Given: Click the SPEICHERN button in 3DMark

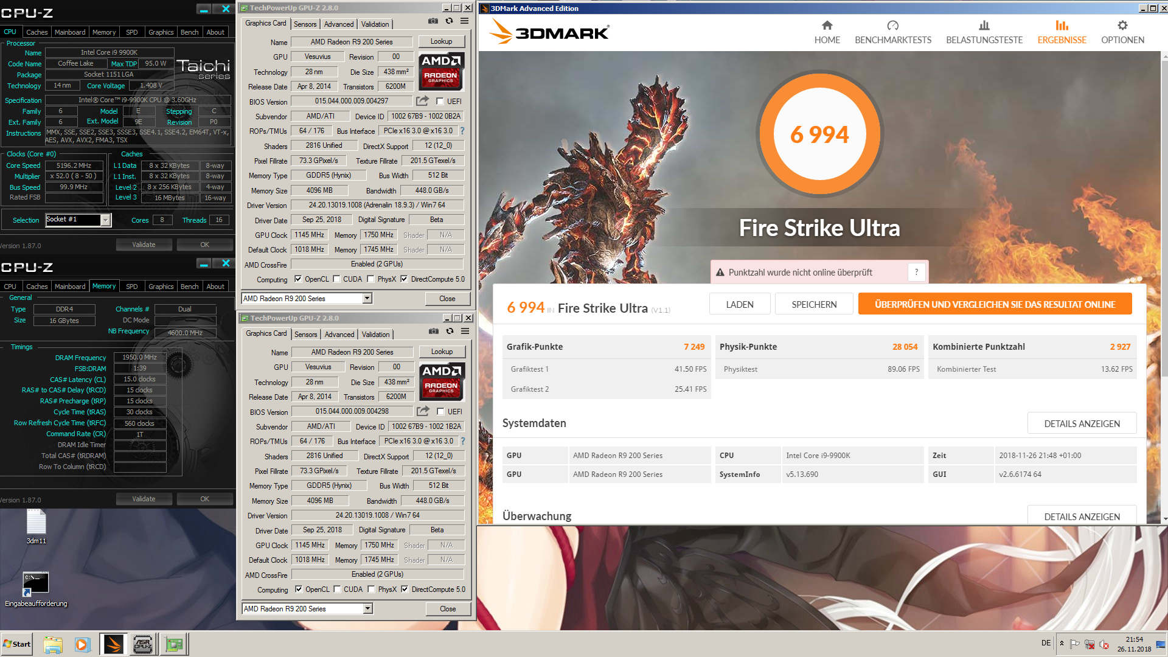Looking at the screenshot, I should point(814,304).
